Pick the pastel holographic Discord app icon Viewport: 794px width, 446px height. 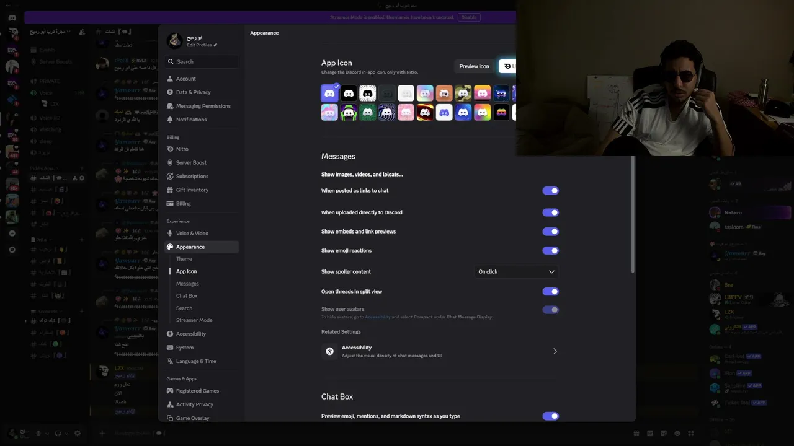pyautogui.click(x=425, y=93)
